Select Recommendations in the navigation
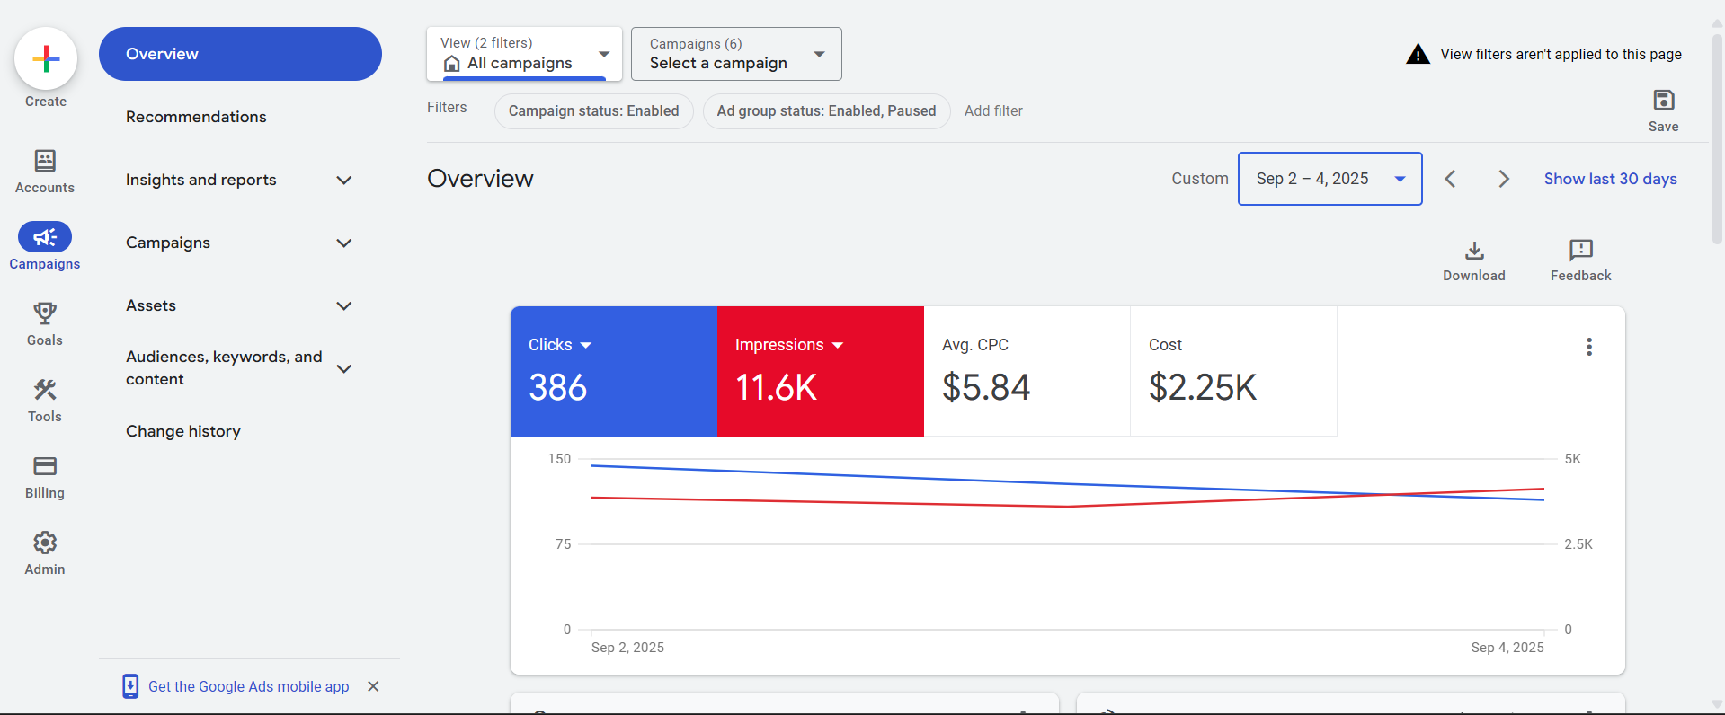The image size is (1725, 715). [196, 117]
